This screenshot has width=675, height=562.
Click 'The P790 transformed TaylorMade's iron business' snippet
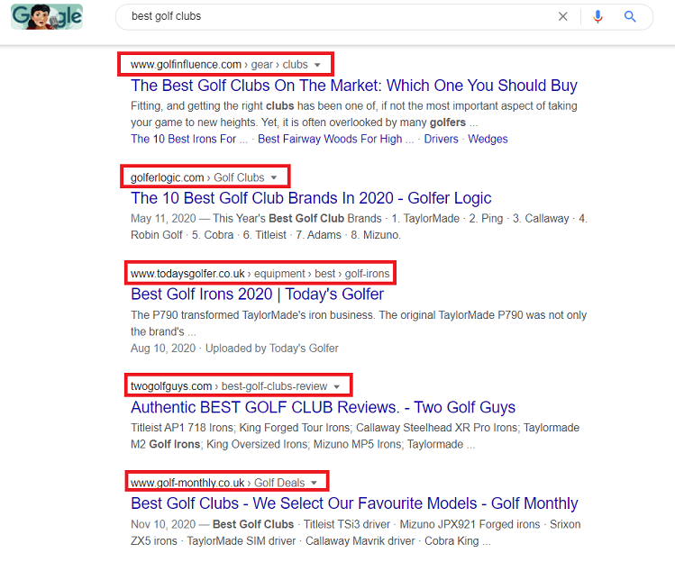[359, 323]
